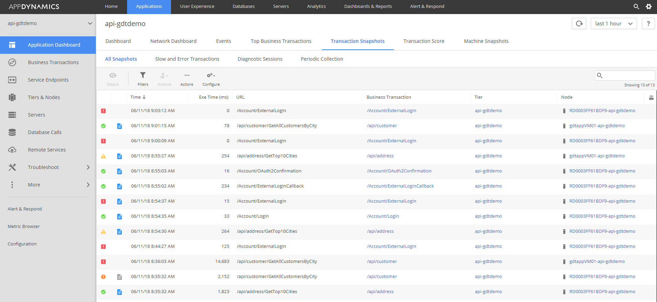Select the 06/11/18 8:36:03 AM time cell
The height and width of the screenshot is (302, 657).
tap(153, 262)
